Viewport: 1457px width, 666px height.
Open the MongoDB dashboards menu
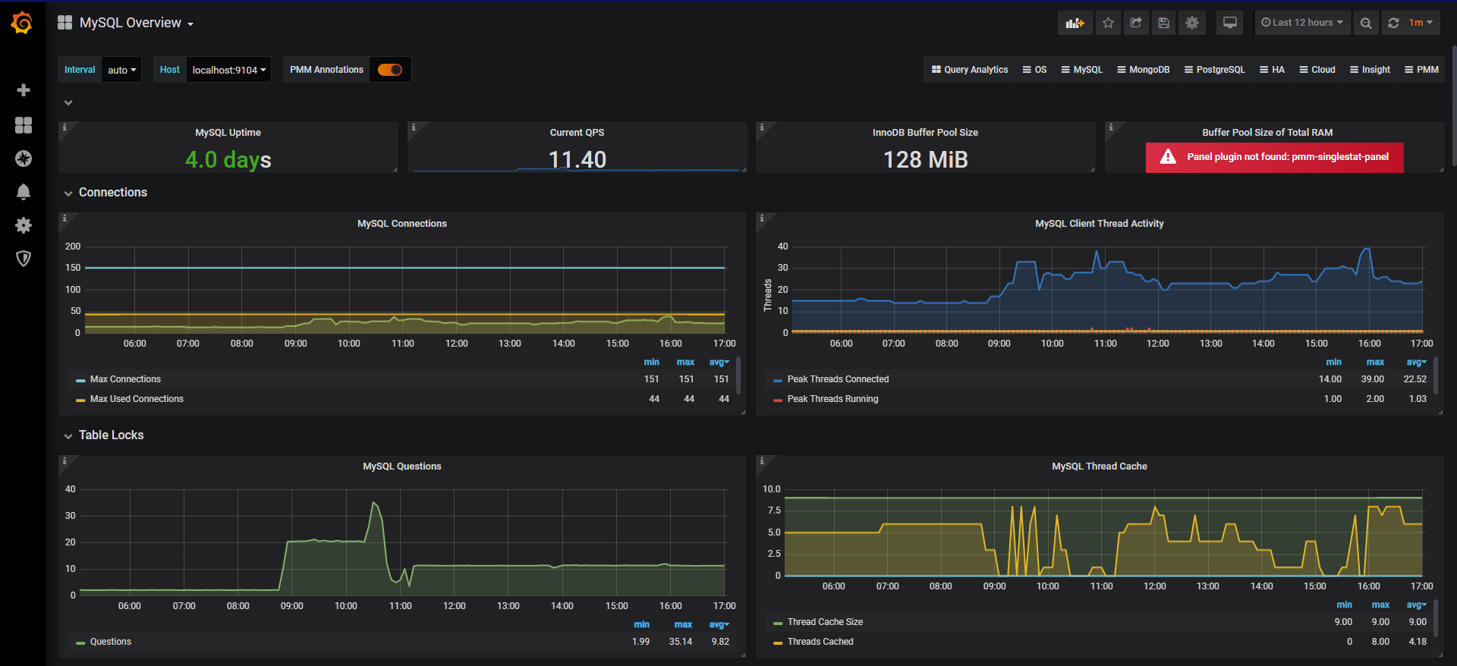tap(1143, 70)
